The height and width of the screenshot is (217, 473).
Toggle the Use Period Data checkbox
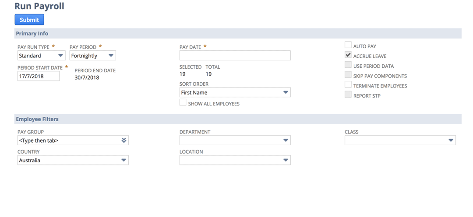coord(348,65)
